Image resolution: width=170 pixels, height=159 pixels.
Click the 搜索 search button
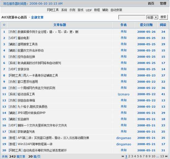[x=164, y=17]
